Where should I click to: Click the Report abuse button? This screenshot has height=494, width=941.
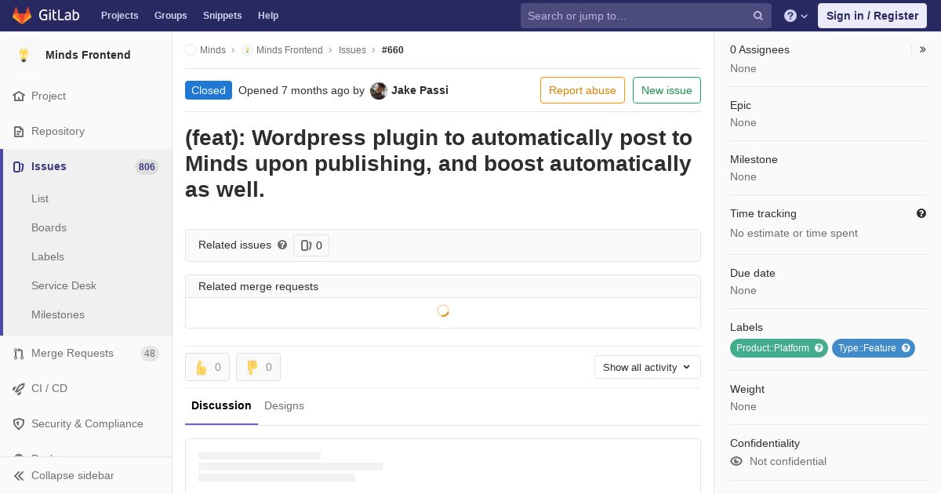[x=582, y=90]
